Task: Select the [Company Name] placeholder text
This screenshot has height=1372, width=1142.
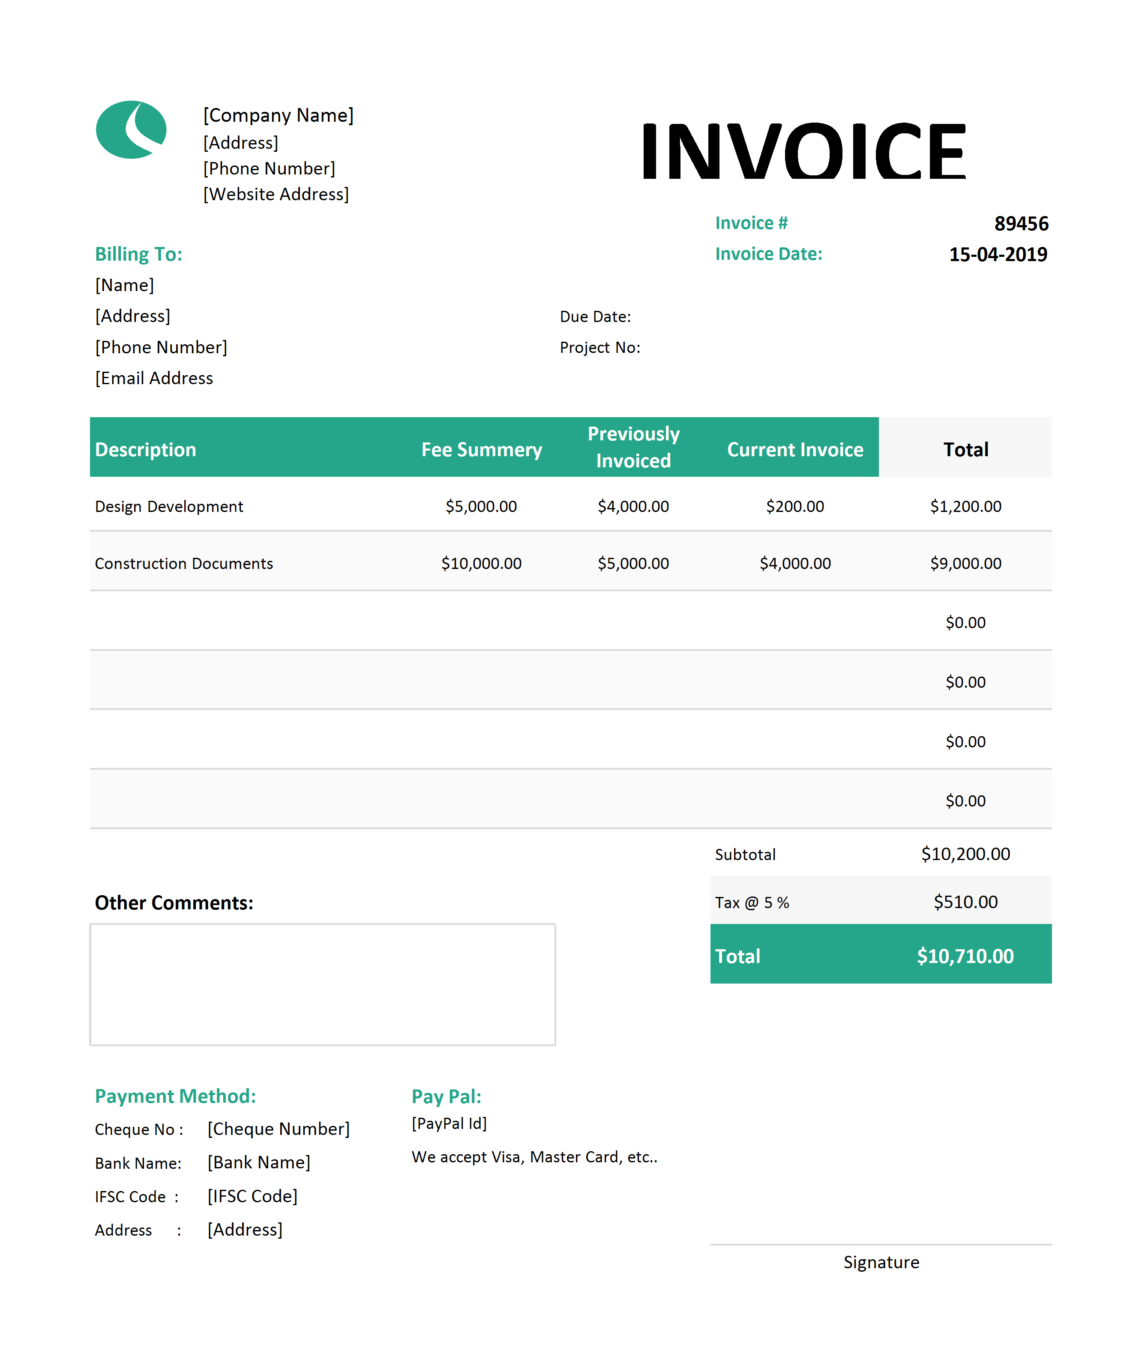Action: pos(278,116)
